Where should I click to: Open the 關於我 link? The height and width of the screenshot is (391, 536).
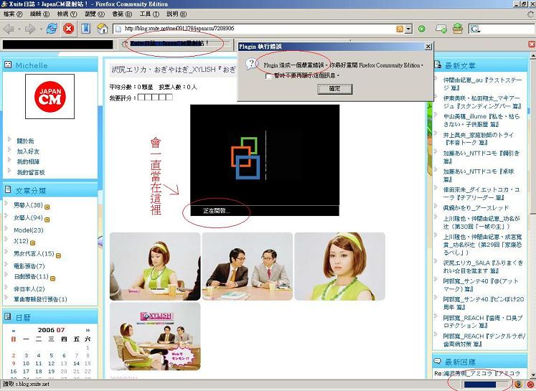25,141
